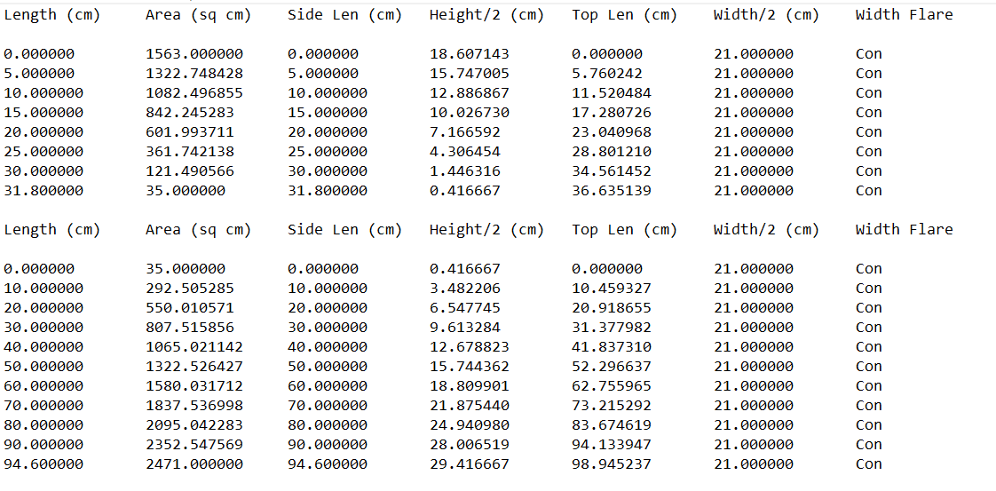Click the area value 1322.748428

pyautogui.click(x=194, y=74)
